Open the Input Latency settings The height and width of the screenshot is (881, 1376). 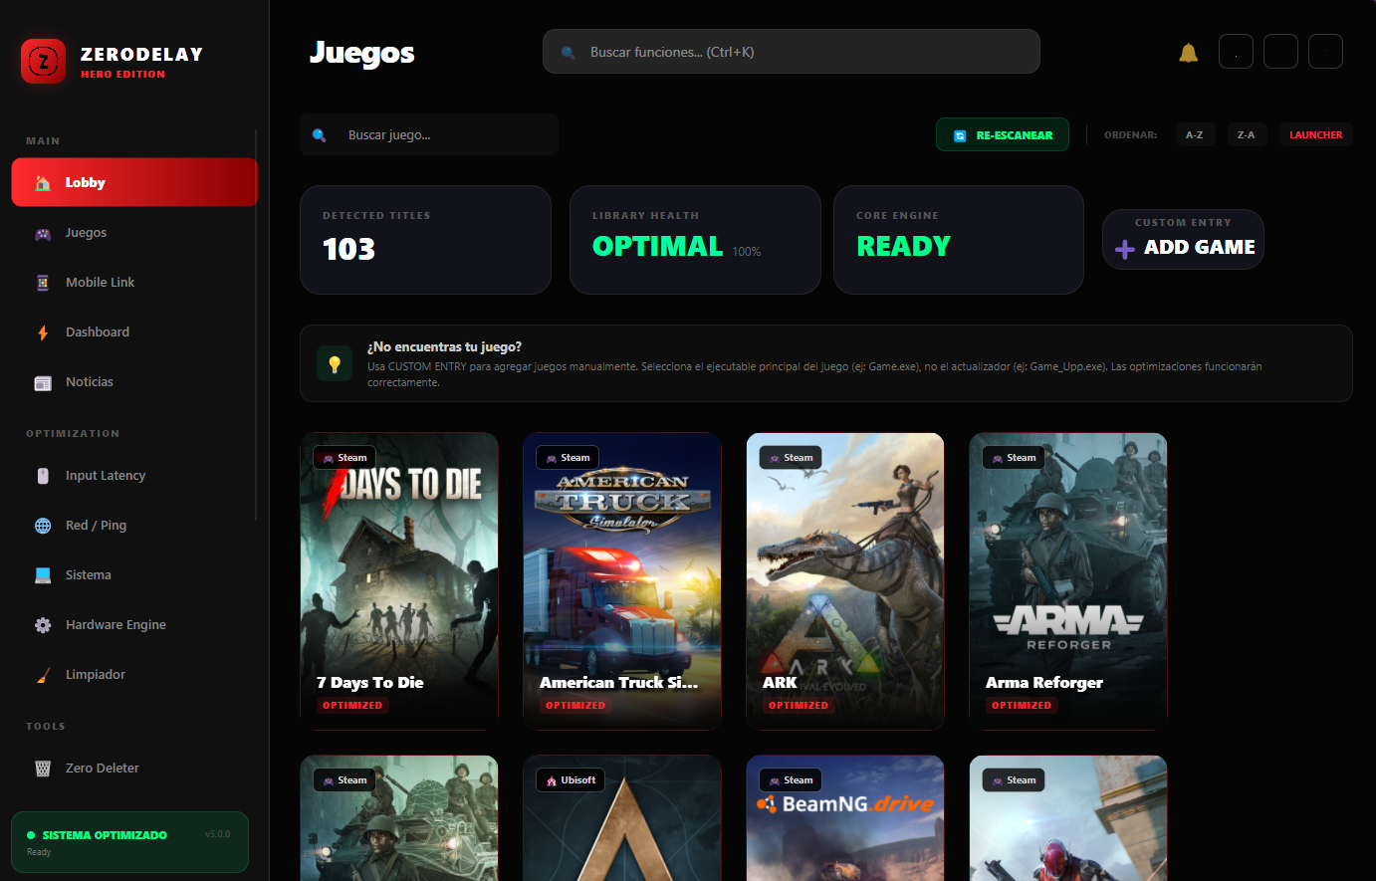coord(134,476)
